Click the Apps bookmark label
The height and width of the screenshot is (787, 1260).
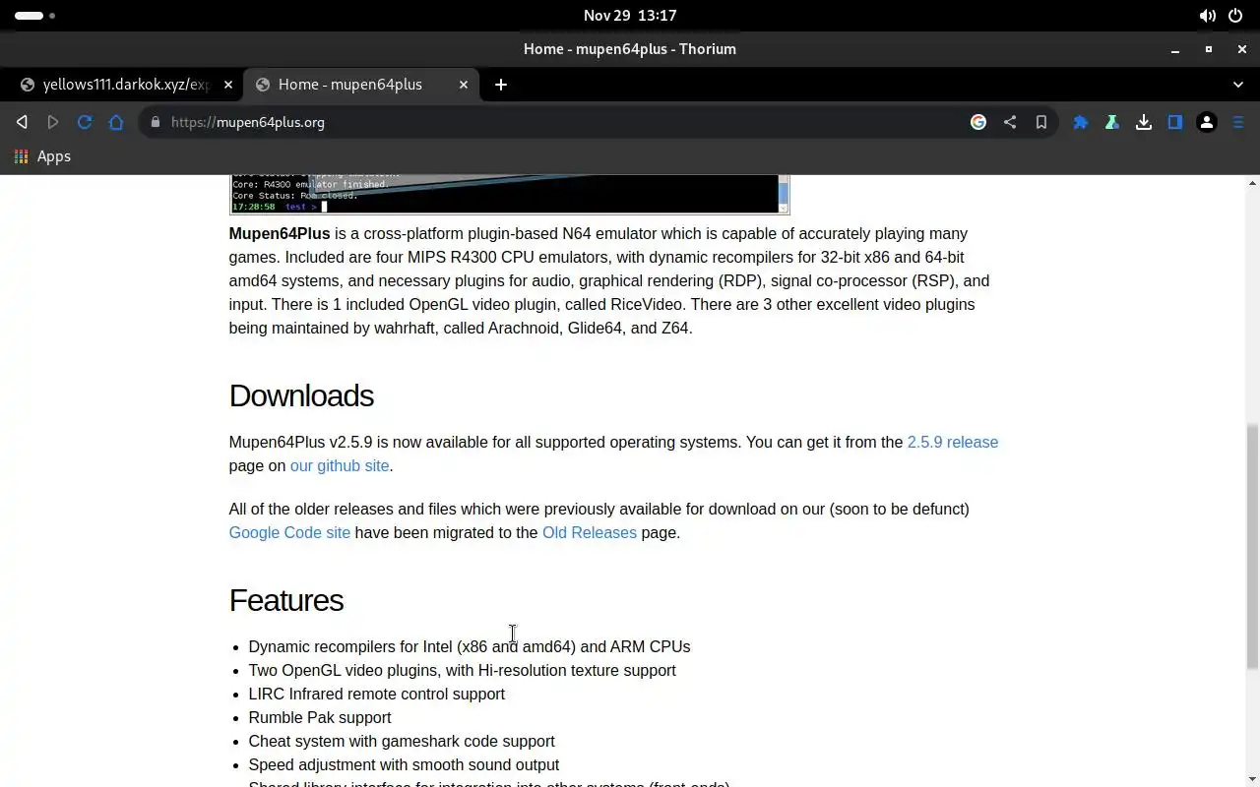54,156
